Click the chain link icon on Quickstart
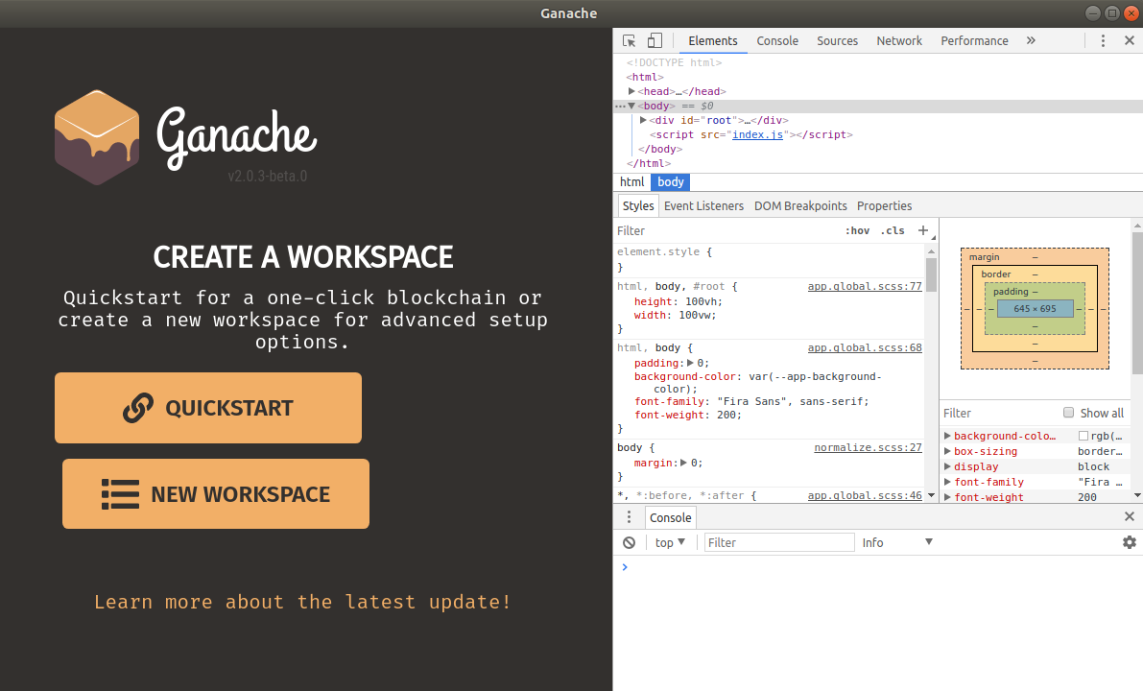 coord(138,408)
